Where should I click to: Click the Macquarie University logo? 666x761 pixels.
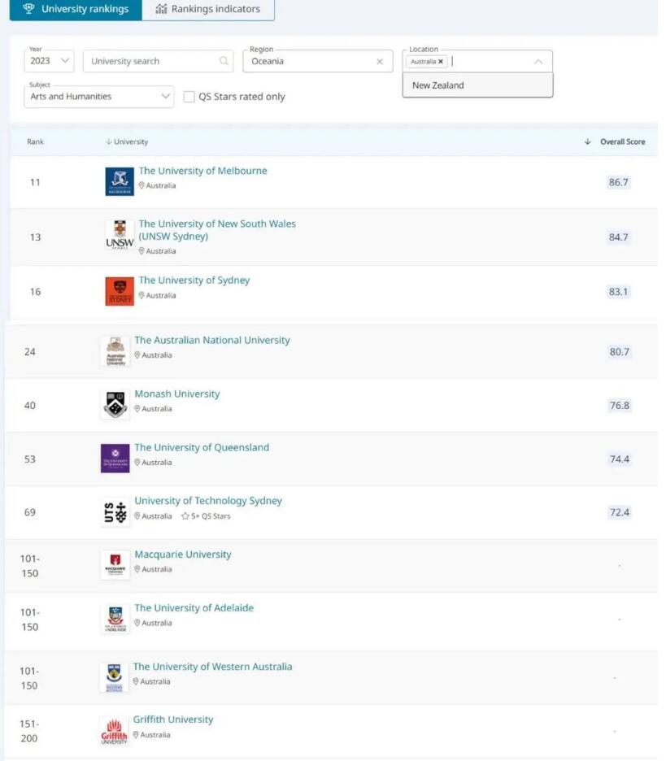coord(115,565)
